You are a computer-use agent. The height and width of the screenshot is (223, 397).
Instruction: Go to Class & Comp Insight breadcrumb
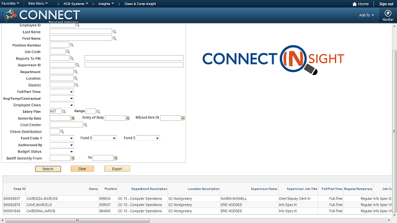[x=140, y=4]
